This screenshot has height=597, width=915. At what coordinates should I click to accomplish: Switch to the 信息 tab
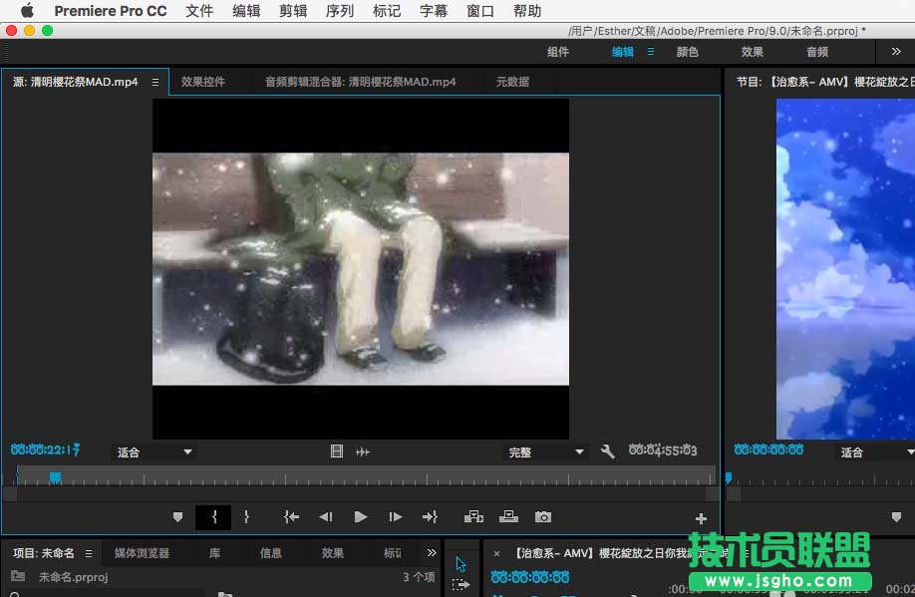tap(271, 552)
